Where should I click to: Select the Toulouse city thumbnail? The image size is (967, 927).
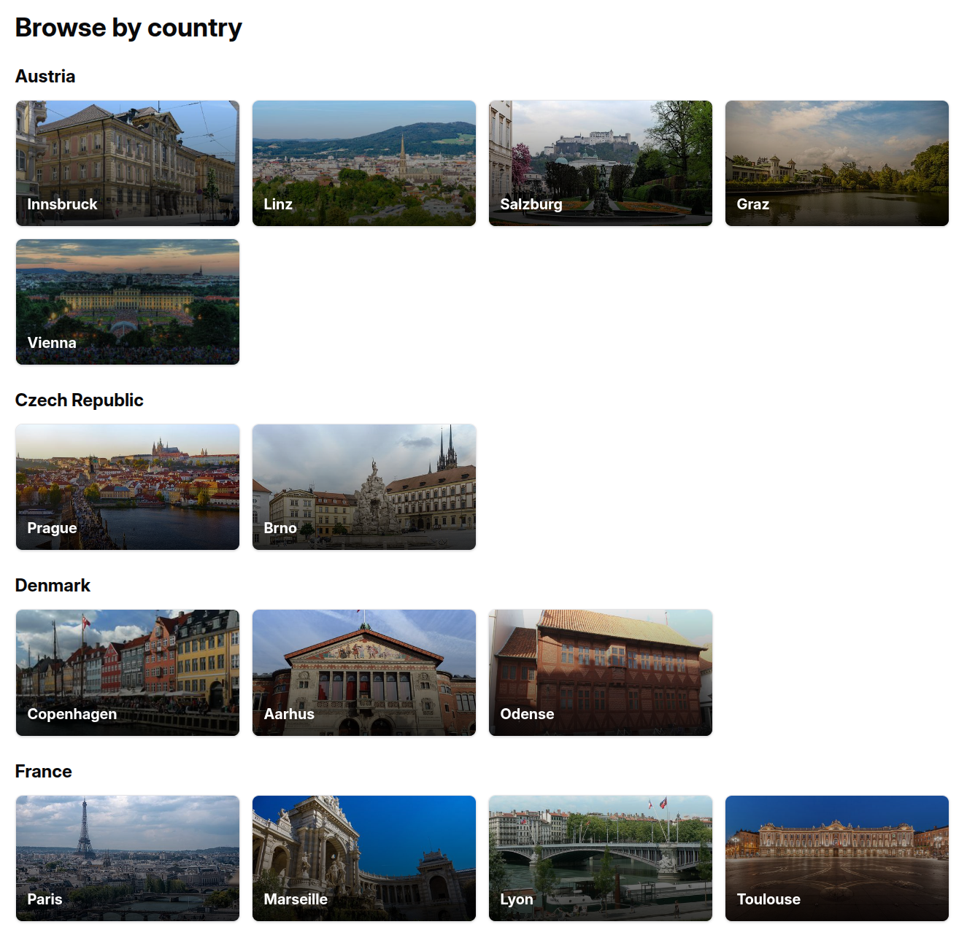[837, 858]
